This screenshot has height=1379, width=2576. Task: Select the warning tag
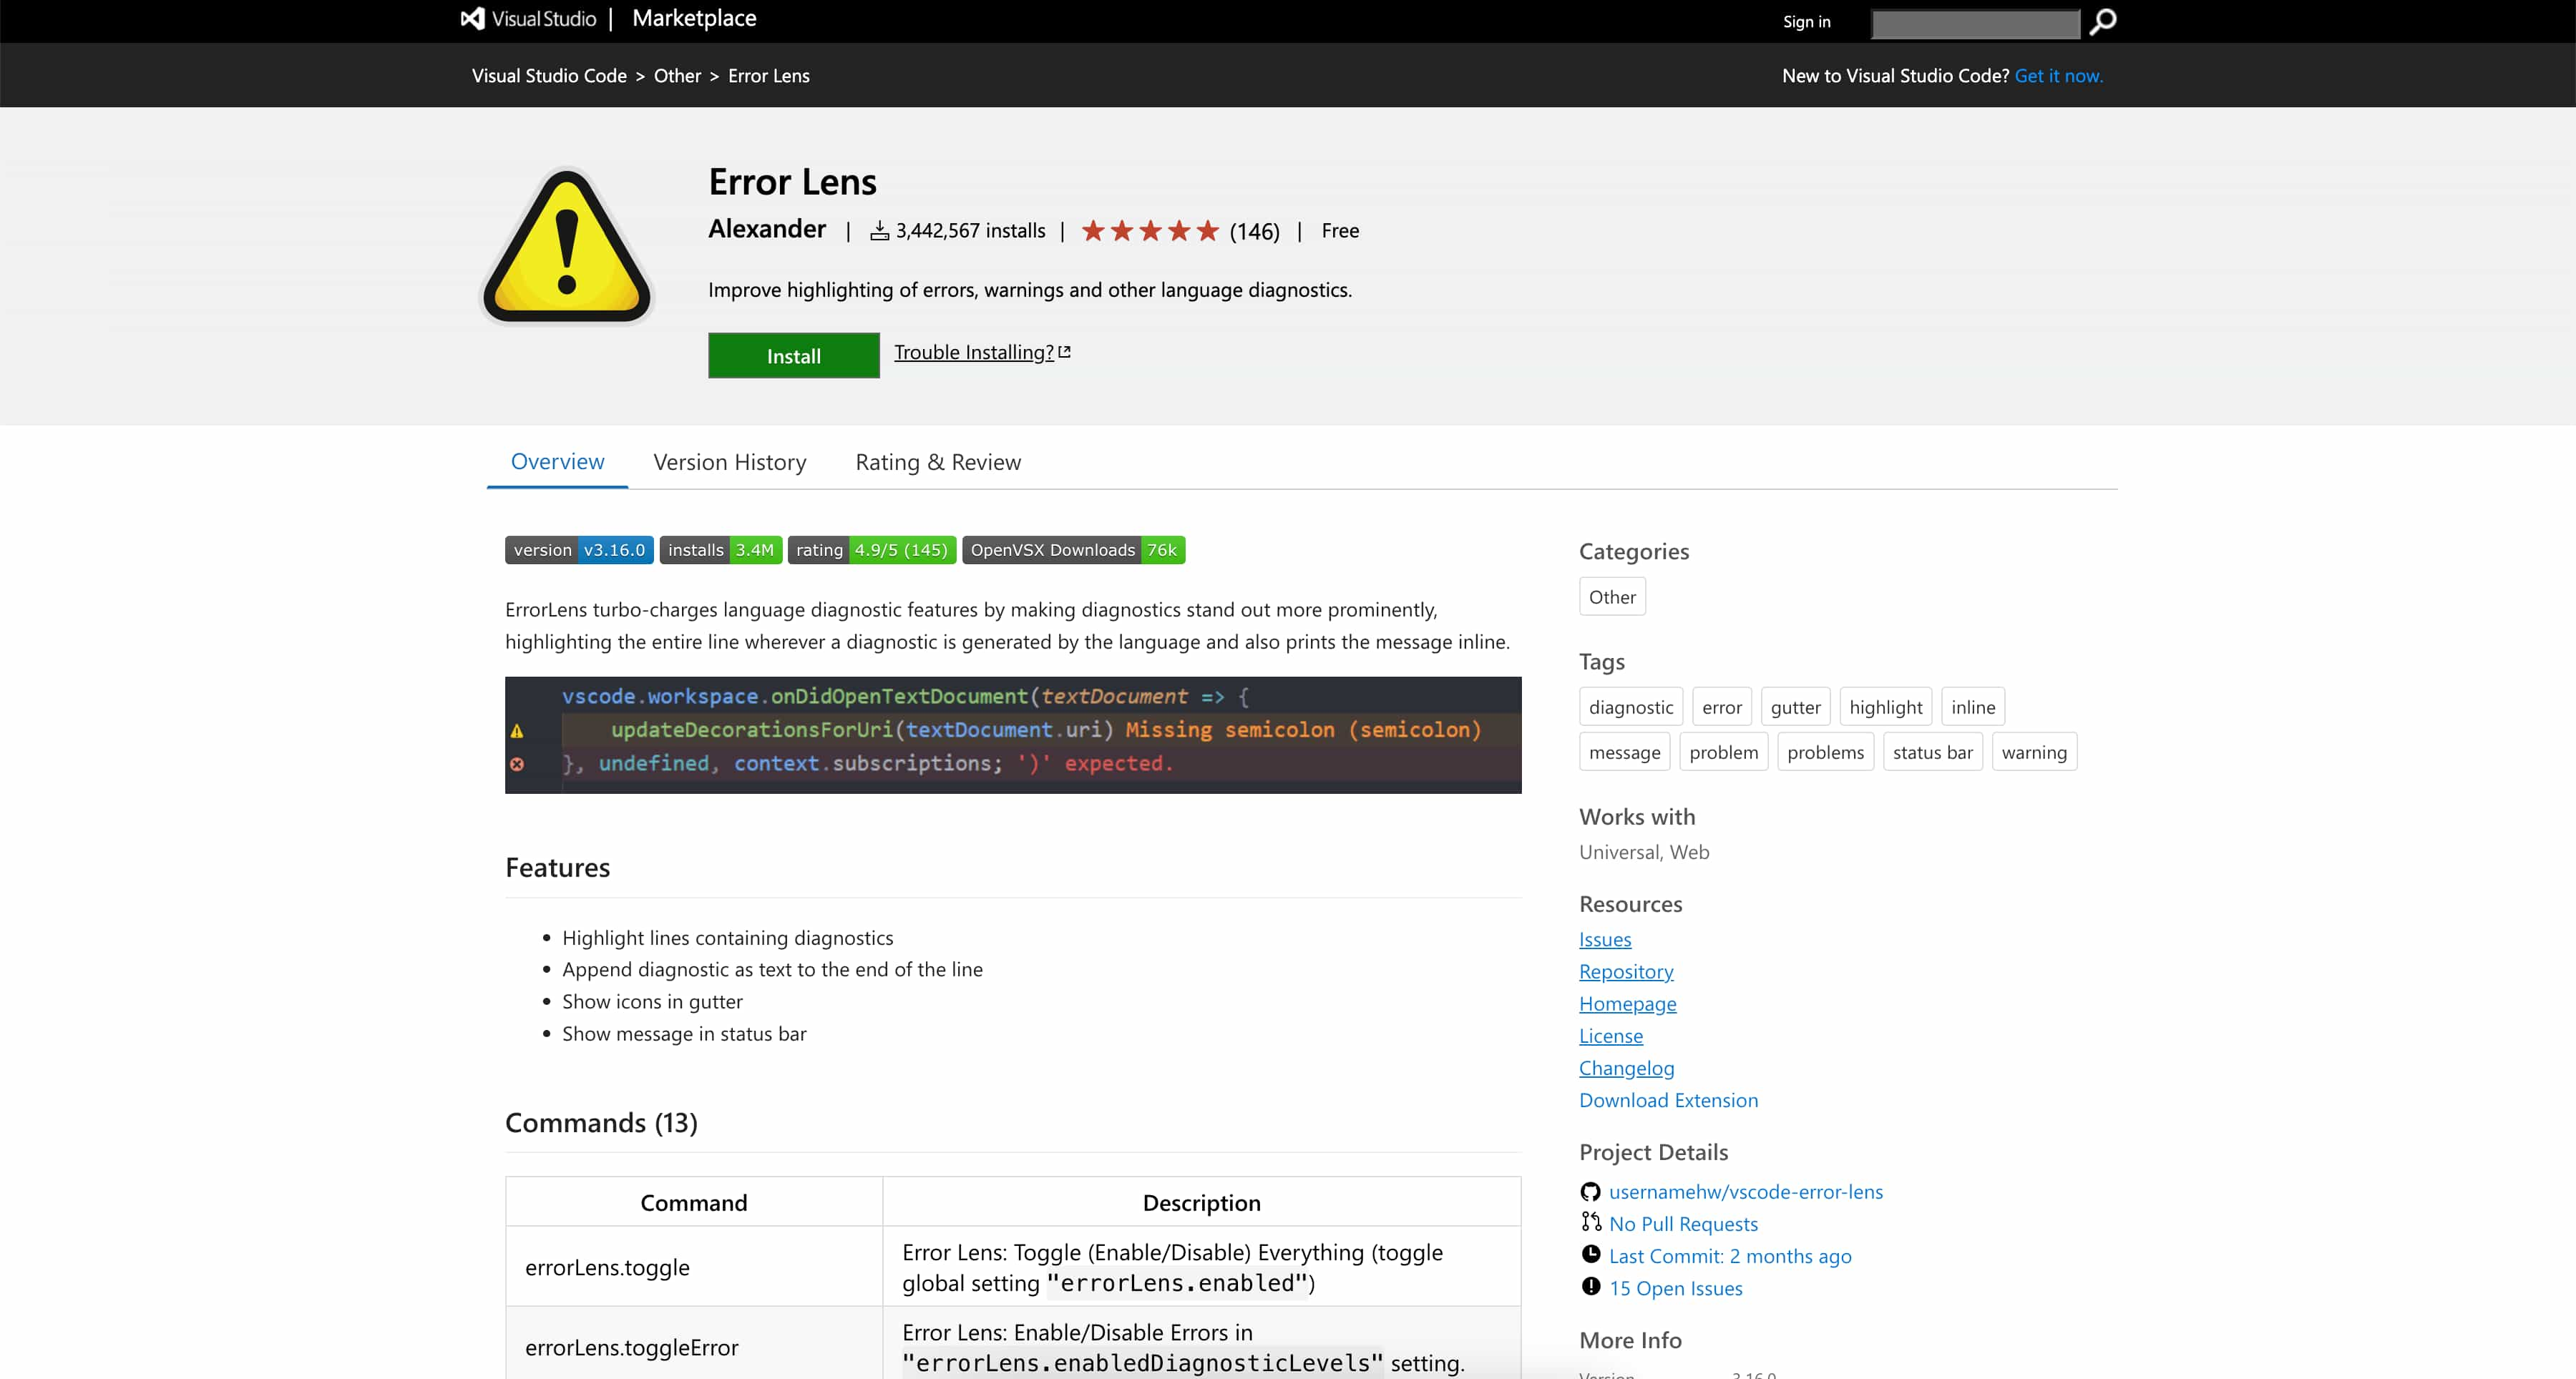[2033, 752]
